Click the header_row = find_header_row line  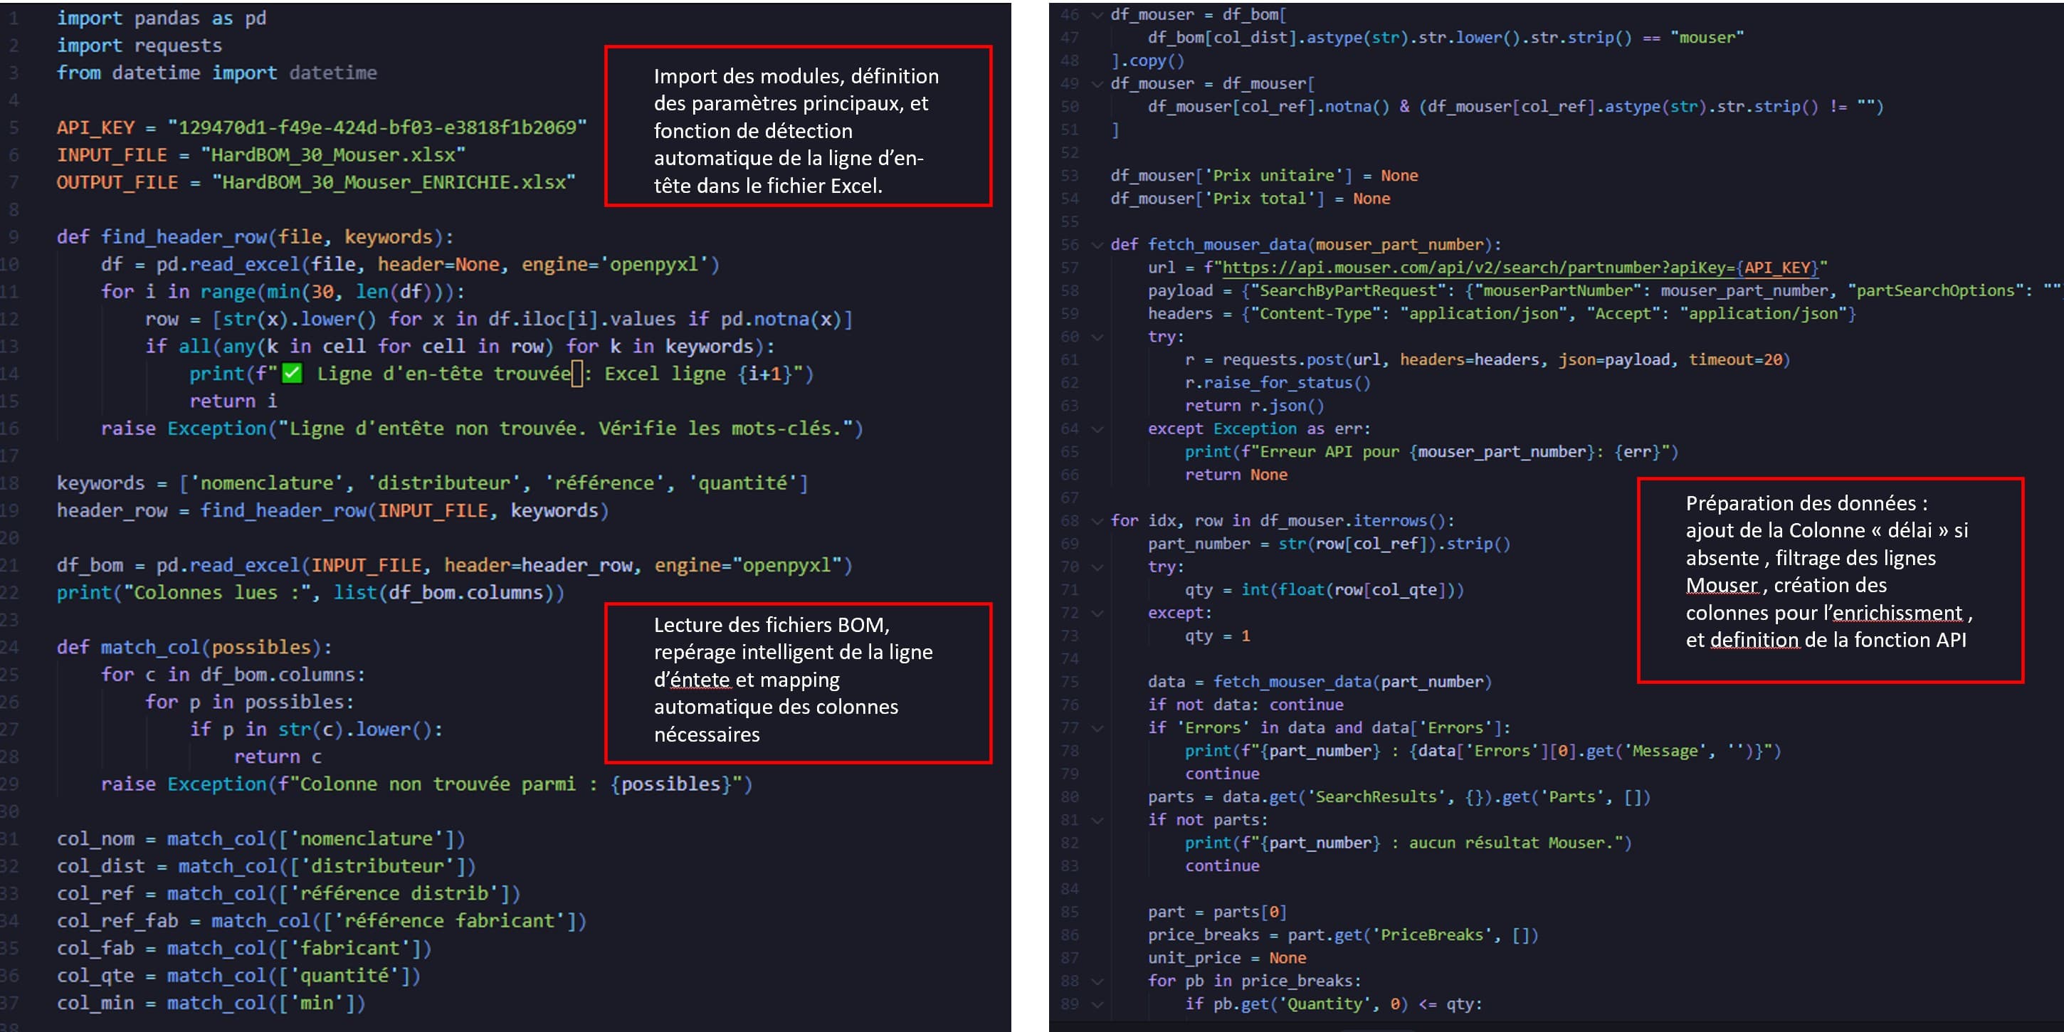332,510
